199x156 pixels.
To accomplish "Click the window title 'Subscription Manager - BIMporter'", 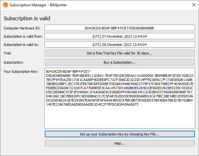I will tap(38, 5).
